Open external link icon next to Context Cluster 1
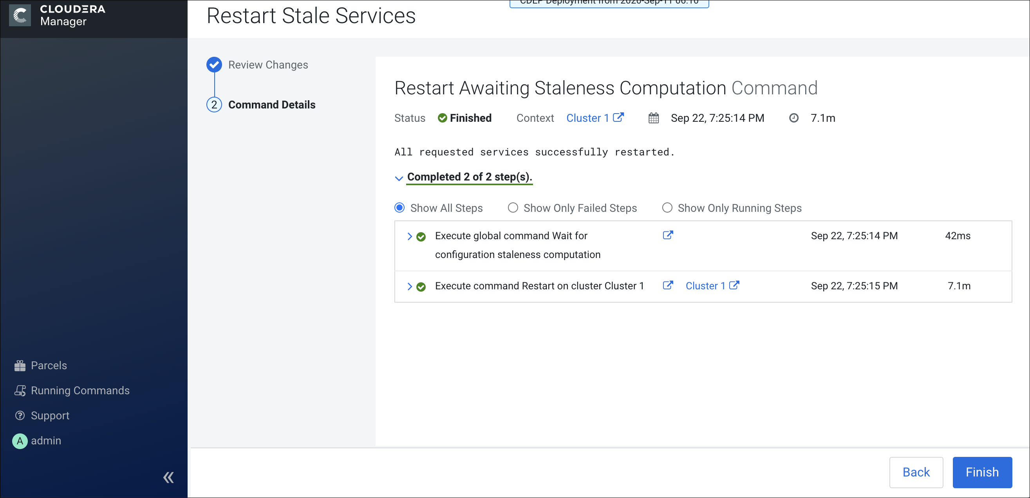This screenshot has width=1030, height=498. tap(618, 117)
